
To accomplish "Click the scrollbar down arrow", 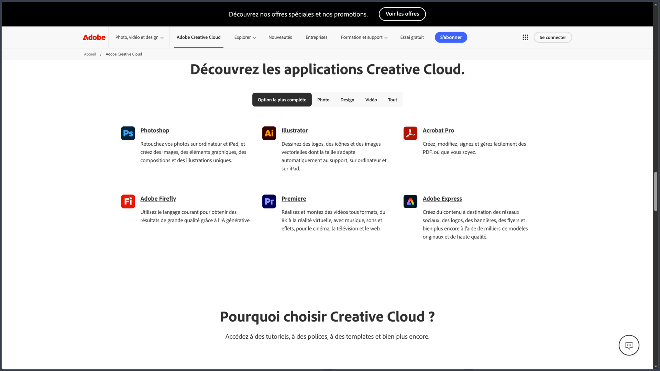I will tap(656, 367).
